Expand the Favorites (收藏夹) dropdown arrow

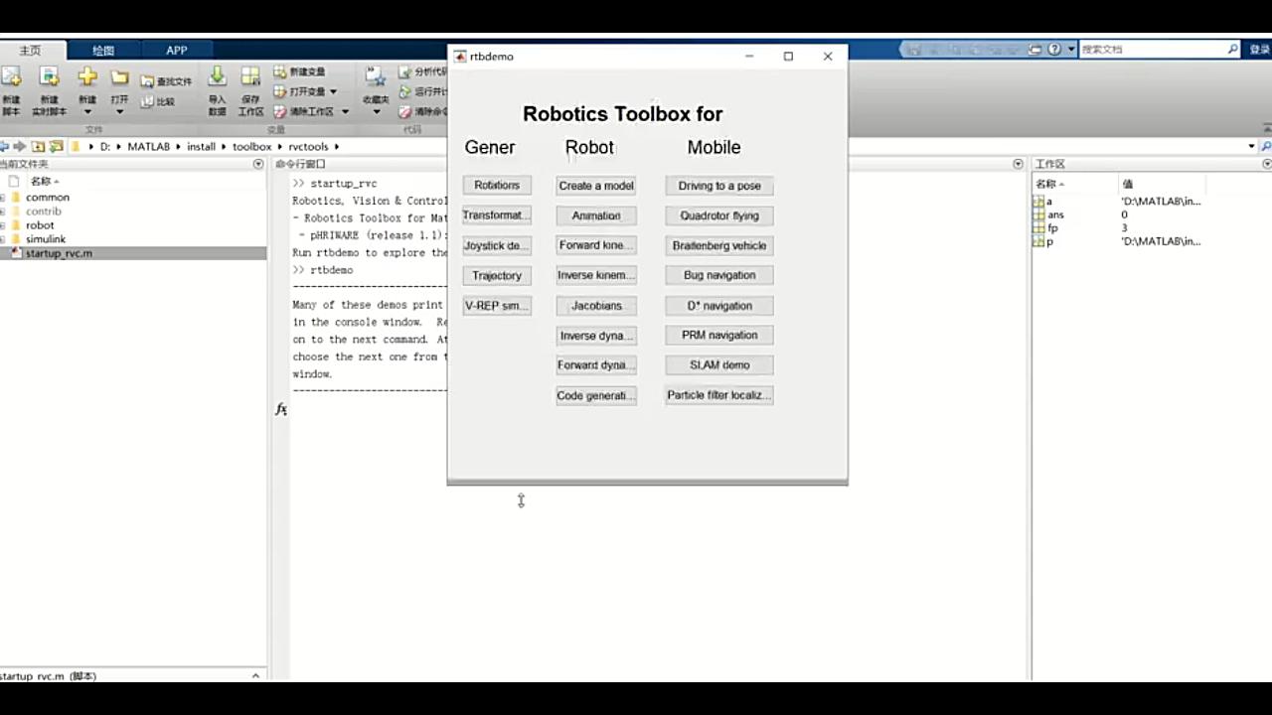pos(376,111)
